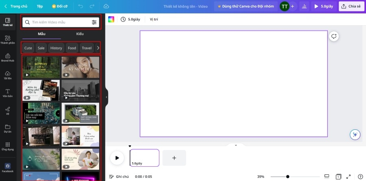366x181 pixels.
Task: Choose the Bất động sản template
Action: click(x=80, y=113)
